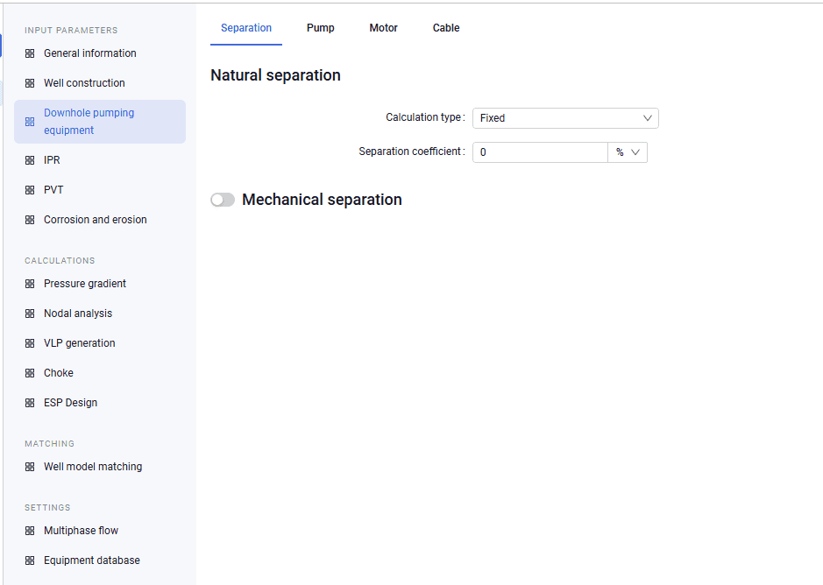Click the Mechanical separation heading
The image size is (823, 585).
(x=322, y=200)
